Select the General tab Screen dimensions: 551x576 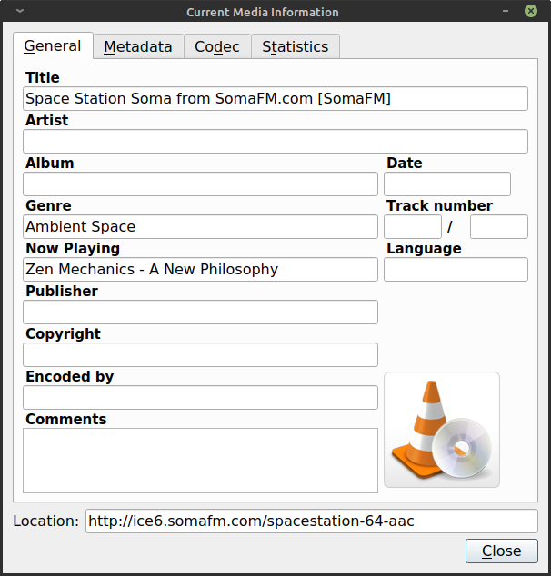53,45
